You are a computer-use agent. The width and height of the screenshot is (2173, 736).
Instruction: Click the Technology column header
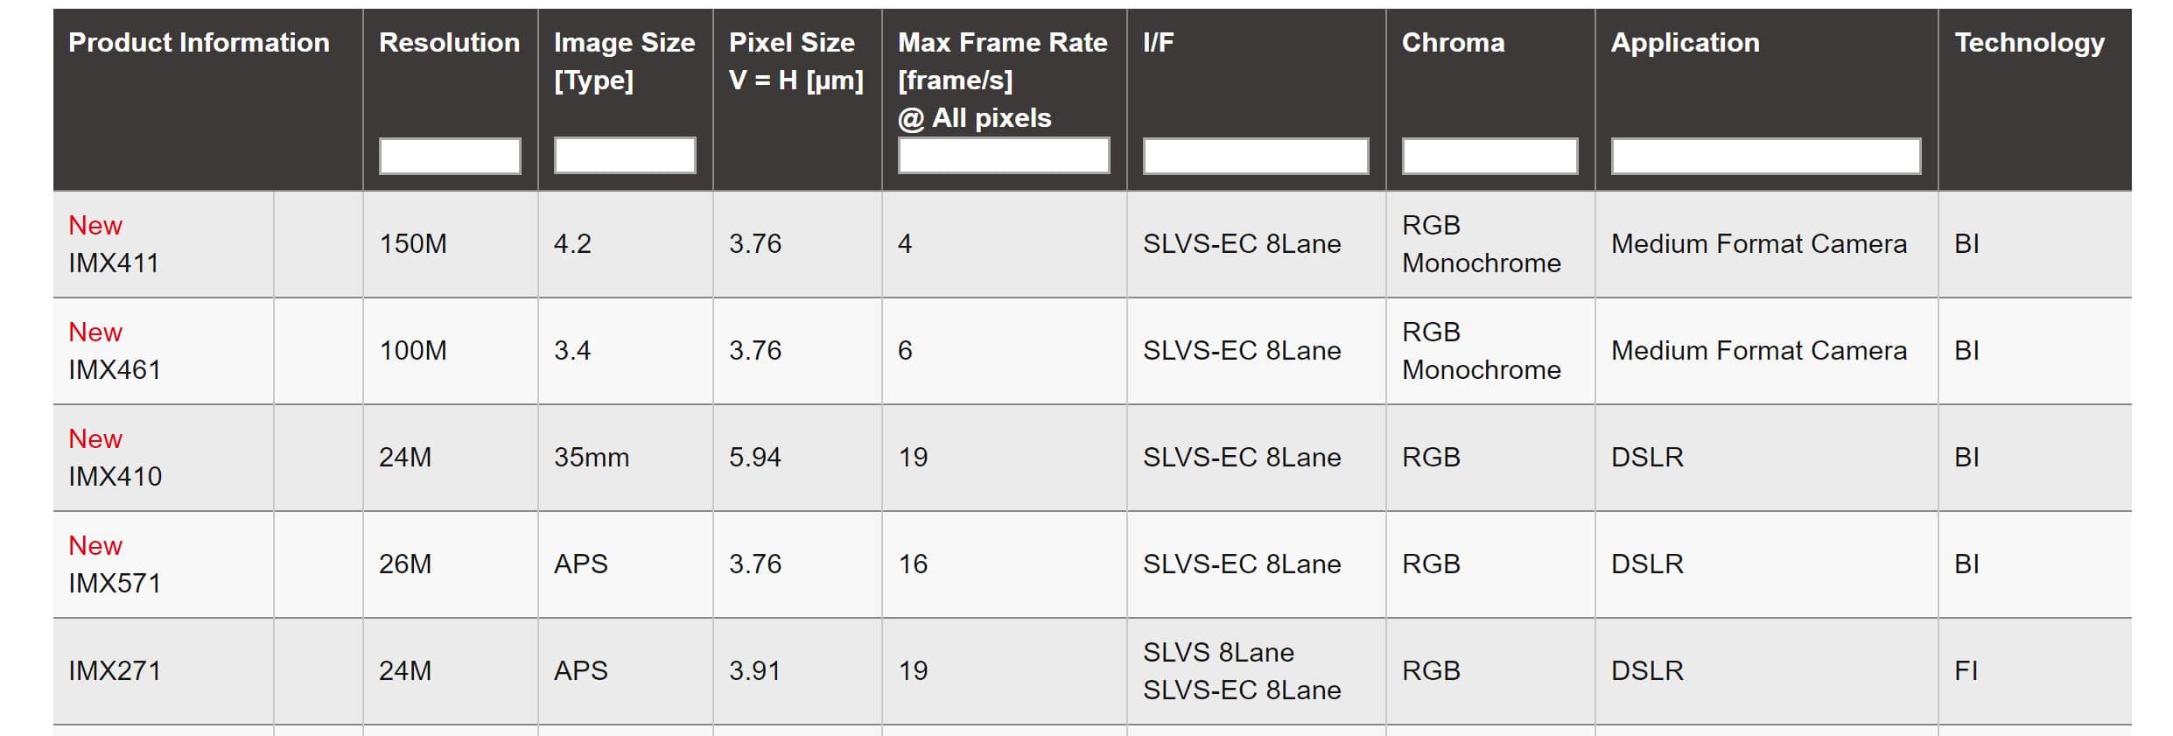[2029, 42]
